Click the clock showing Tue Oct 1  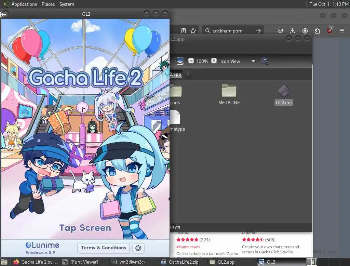point(329,4)
